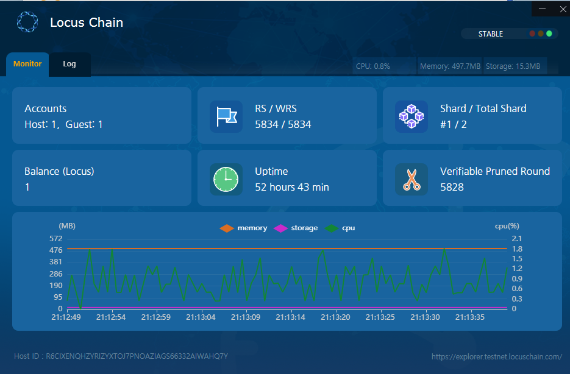Click the CPU 0.8% status box
The image size is (570, 374).
tap(384, 66)
